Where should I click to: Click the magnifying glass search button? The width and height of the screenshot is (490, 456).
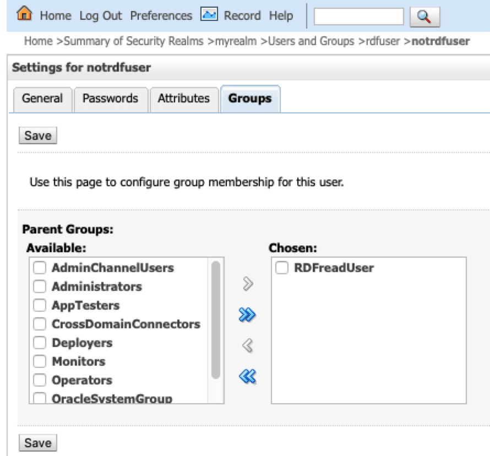424,17
